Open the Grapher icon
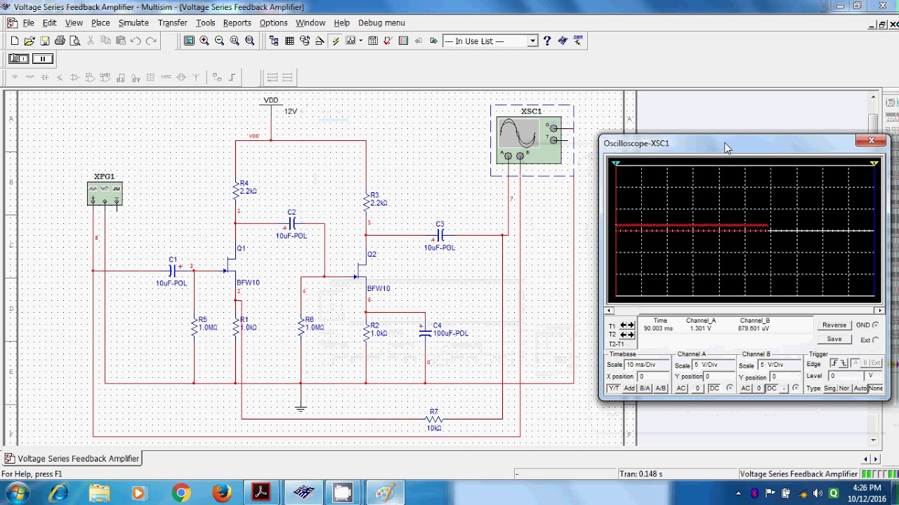Image resolution: width=899 pixels, height=505 pixels. [x=350, y=41]
